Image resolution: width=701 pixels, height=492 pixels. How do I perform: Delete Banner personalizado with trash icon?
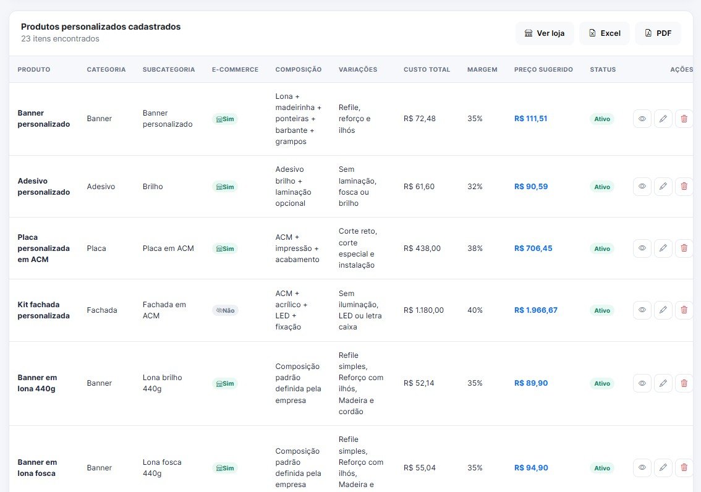tap(684, 119)
